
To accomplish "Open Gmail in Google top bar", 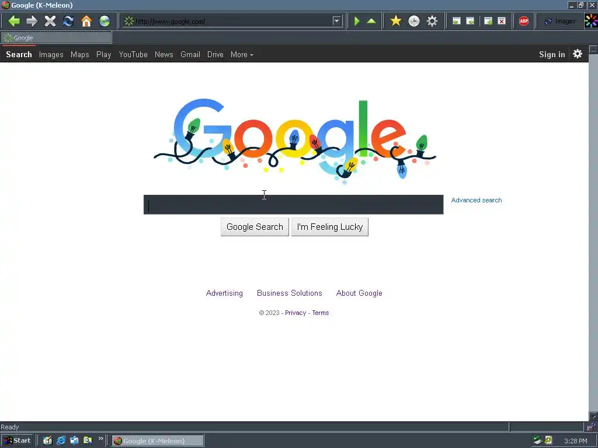I will pyautogui.click(x=190, y=54).
